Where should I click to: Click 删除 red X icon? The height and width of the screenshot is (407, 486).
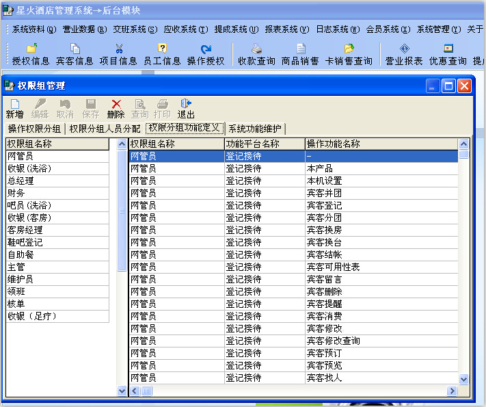[x=116, y=104]
